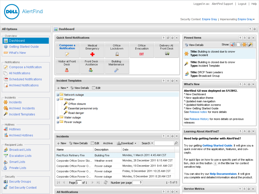Open Archived Hotlines in the sidebar
The height and width of the screenshot is (194, 259).
21,135
